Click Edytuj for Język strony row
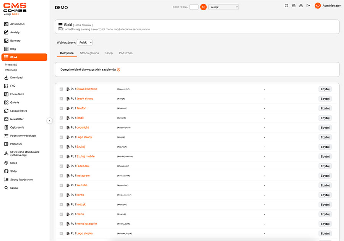 325,99
